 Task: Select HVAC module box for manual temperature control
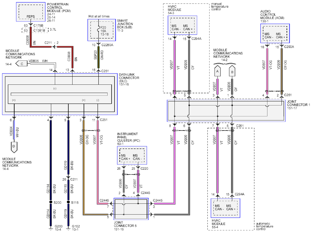click(182, 25)
